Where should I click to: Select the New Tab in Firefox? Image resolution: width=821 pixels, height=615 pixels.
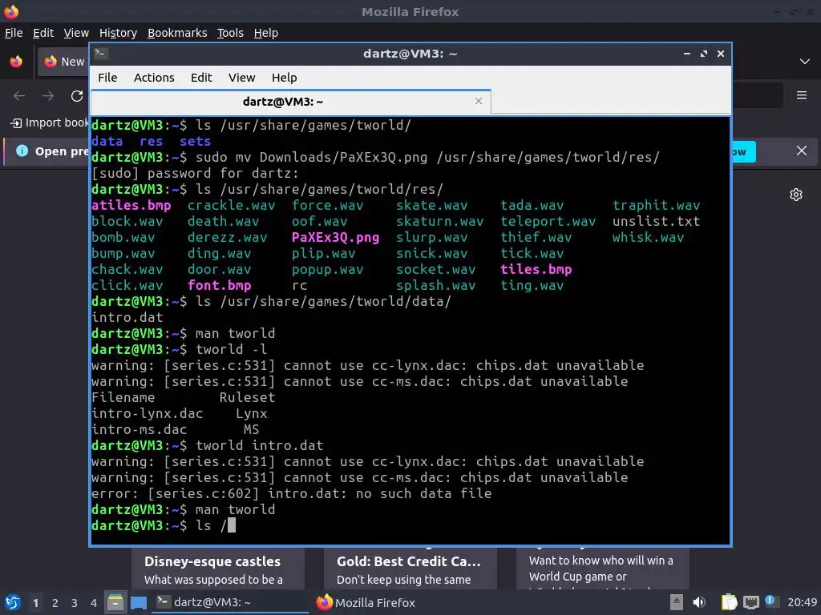coord(63,61)
